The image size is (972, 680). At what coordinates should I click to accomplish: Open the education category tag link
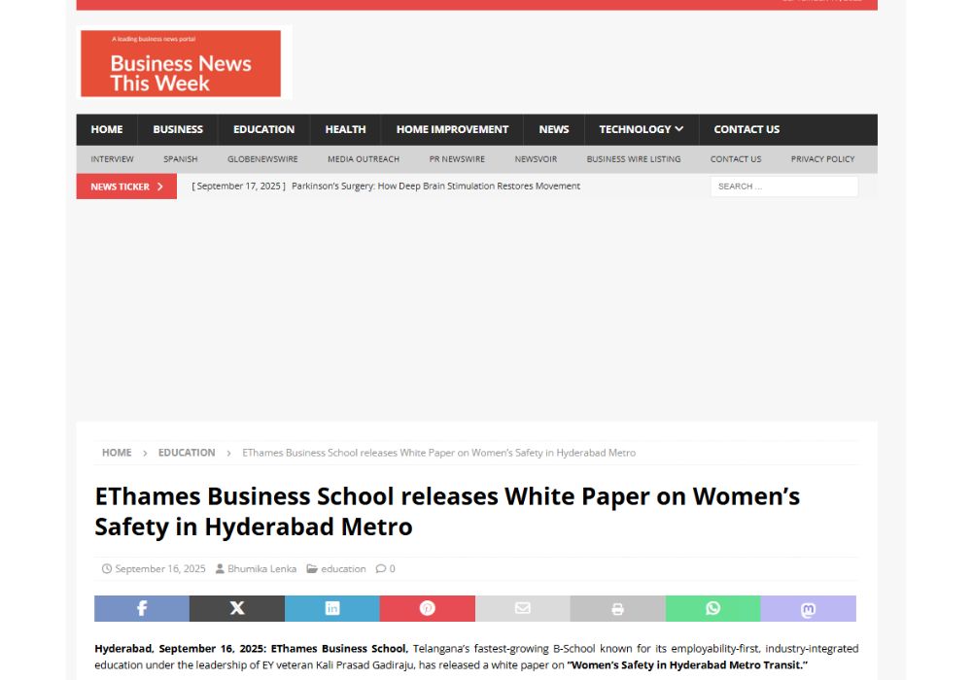coord(343,568)
